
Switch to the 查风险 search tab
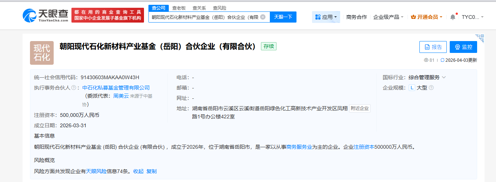(x=219, y=8)
